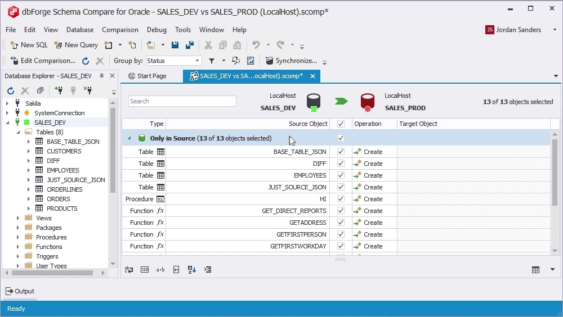The height and width of the screenshot is (317, 563).
Task: Generate comparison report icon
Action: 251,61
